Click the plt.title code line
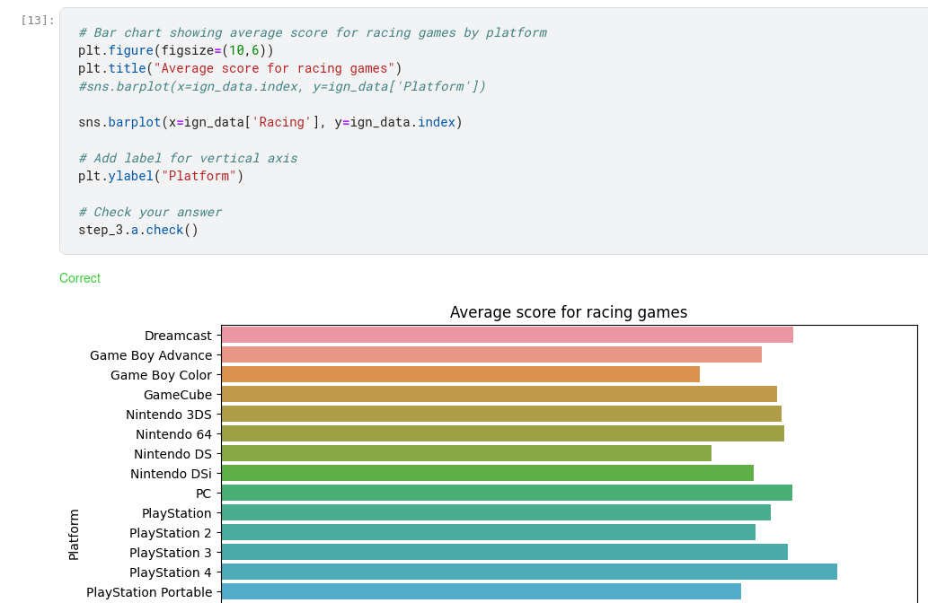Image resolution: width=928 pixels, height=603 pixels. point(240,68)
